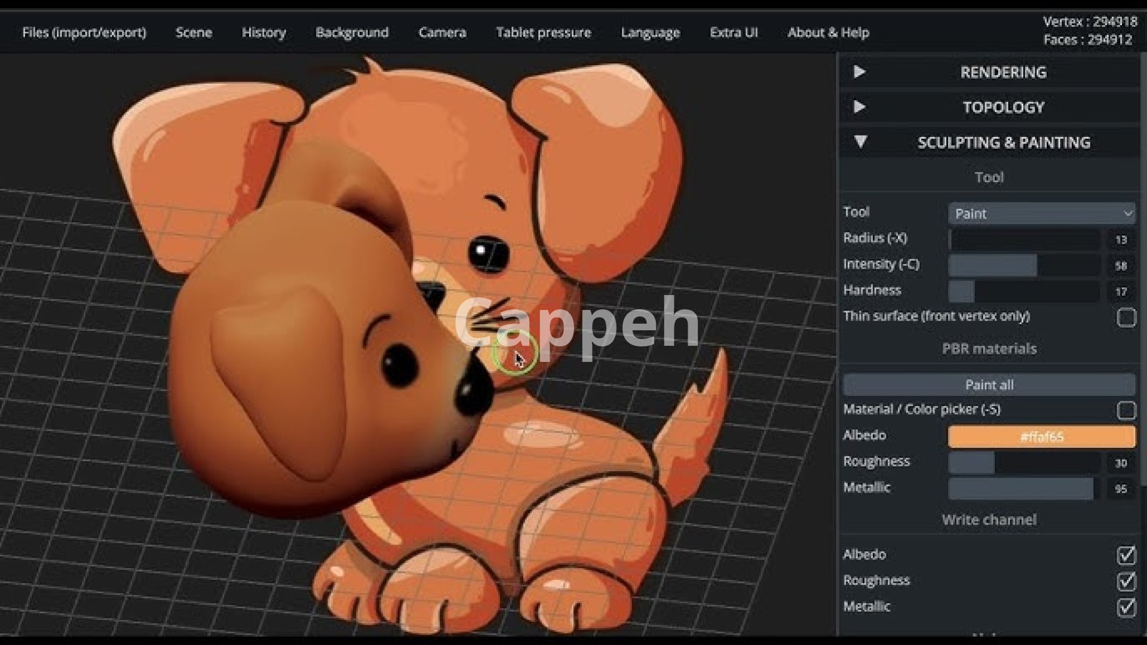Image resolution: width=1147 pixels, height=645 pixels.
Task: Toggle Material / Color picker checkbox
Action: tap(1126, 410)
